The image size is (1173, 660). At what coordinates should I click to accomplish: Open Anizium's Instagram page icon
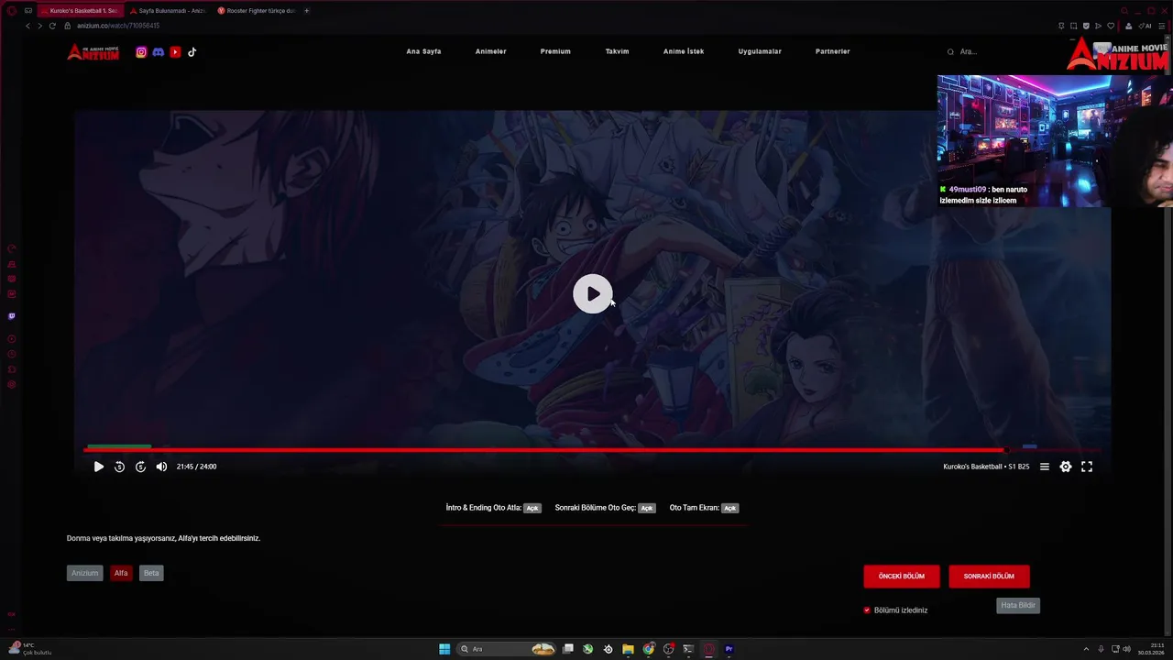[x=141, y=52]
